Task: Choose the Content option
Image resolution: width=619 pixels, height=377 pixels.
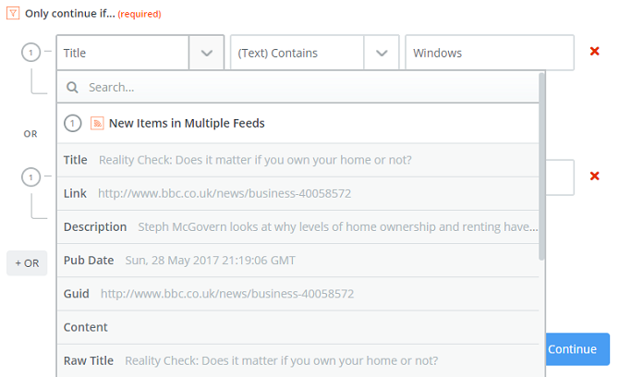Action: coord(298,327)
